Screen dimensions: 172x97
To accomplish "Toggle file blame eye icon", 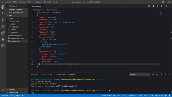I will (157, 6).
